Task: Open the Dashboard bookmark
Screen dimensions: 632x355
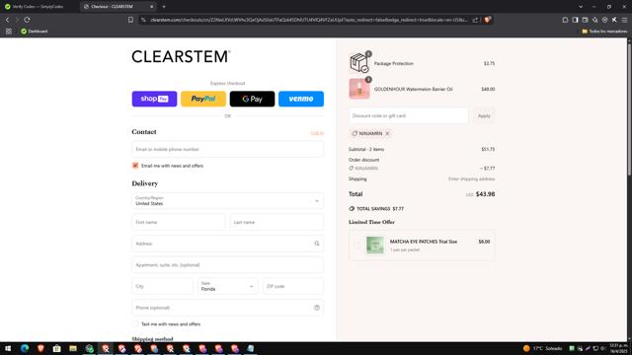Action: click(x=35, y=31)
